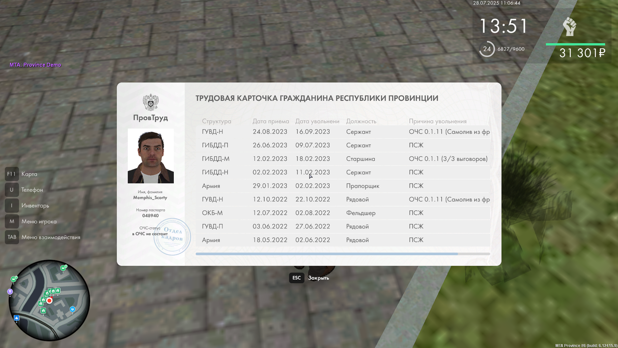Click the lowest green house minimap marker
The image size is (618, 348).
coord(43,311)
